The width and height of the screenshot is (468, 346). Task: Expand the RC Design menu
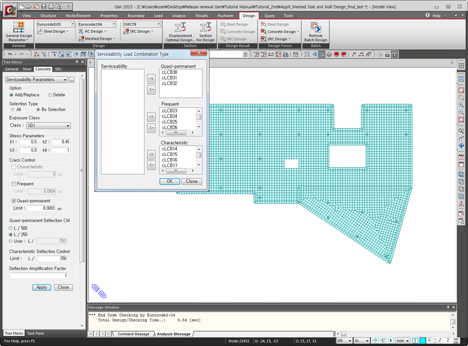pos(92,31)
